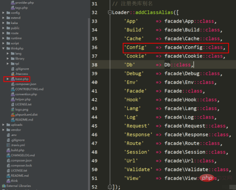Image resolution: width=236 pixels, height=190 pixels.
Task: Click the convention.php file icon
Action: pos(13,94)
